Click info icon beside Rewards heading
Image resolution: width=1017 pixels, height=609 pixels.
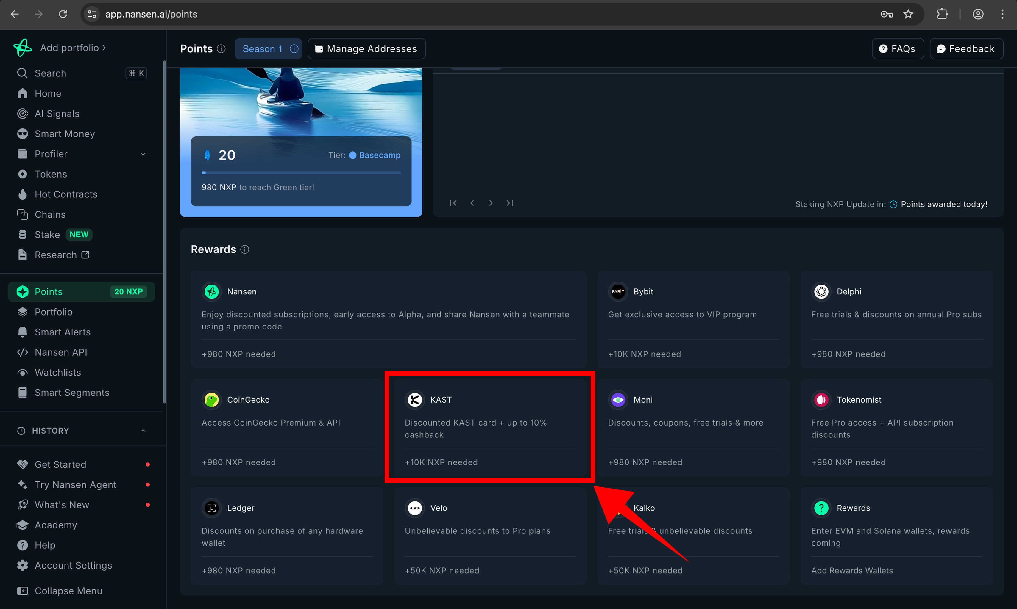point(245,249)
